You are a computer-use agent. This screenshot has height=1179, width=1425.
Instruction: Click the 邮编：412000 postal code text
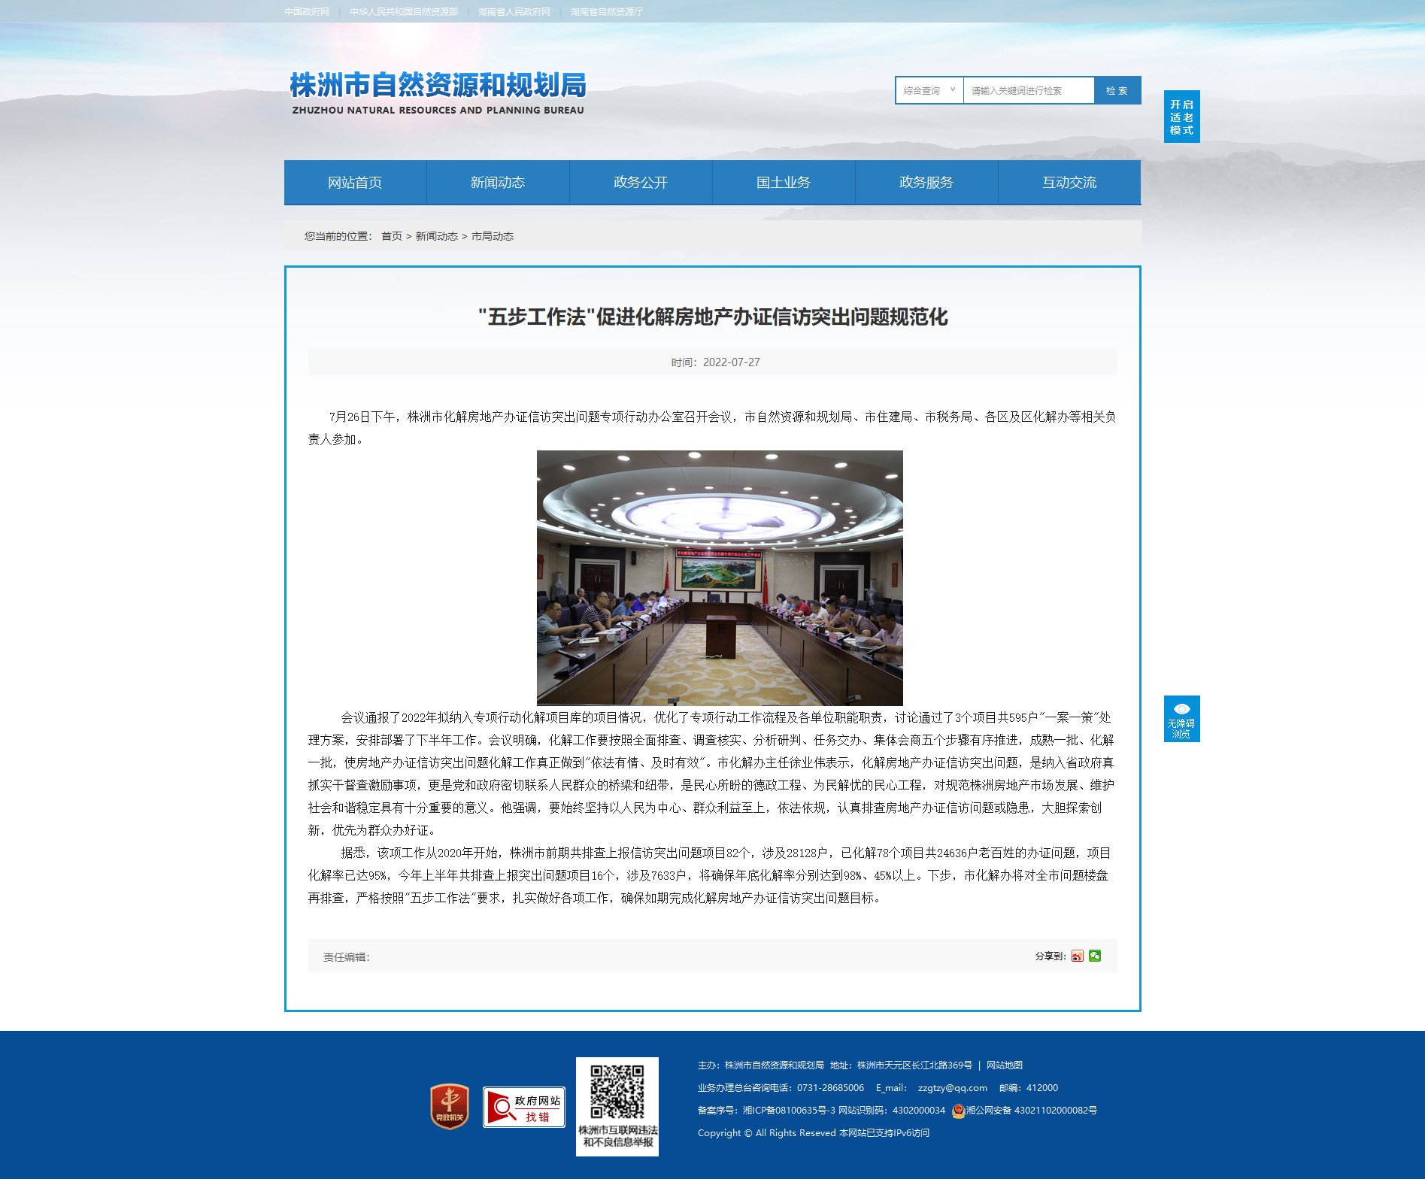pyautogui.click(x=1029, y=1088)
